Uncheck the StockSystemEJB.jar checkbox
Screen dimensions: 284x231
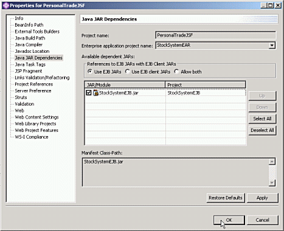click(89, 93)
